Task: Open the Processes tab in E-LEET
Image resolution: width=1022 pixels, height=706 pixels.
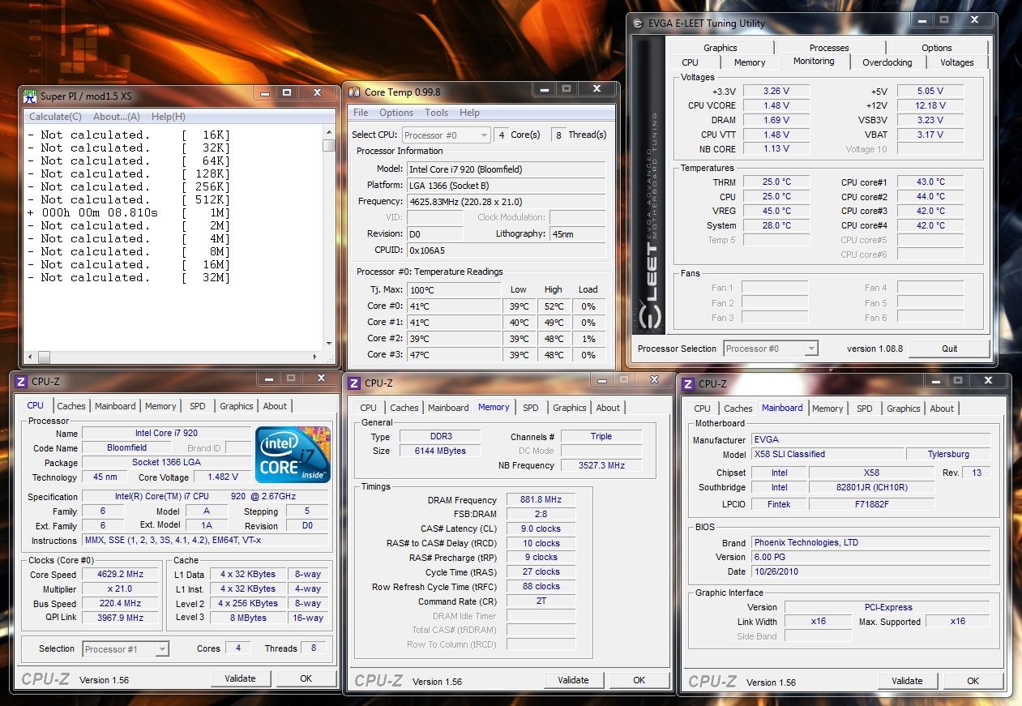Action: (829, 48)
